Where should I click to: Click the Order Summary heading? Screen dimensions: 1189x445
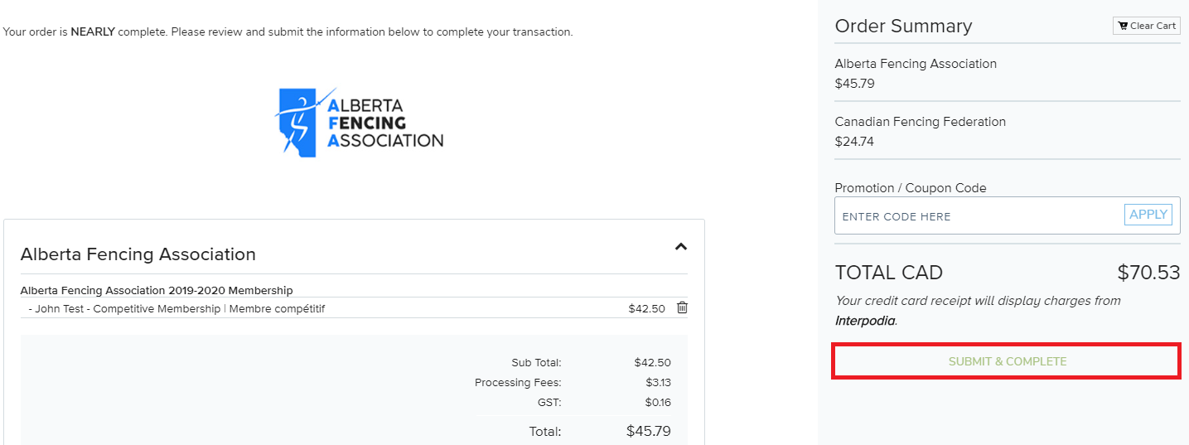point(903,27)
